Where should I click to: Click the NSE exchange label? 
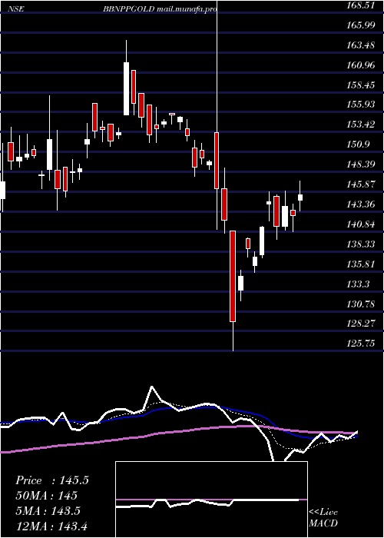point(16,9)
